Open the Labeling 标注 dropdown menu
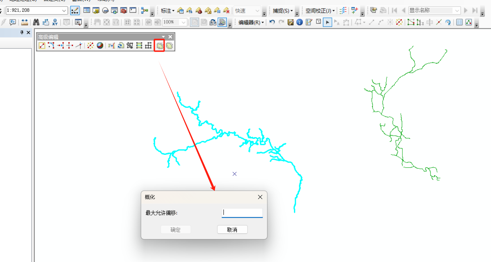This screenshot has width=491, height=262. (x=167, y=11)
